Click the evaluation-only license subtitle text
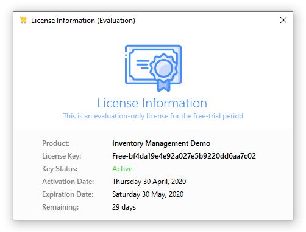This screenshot has height=232, width=306. point(153,116)
